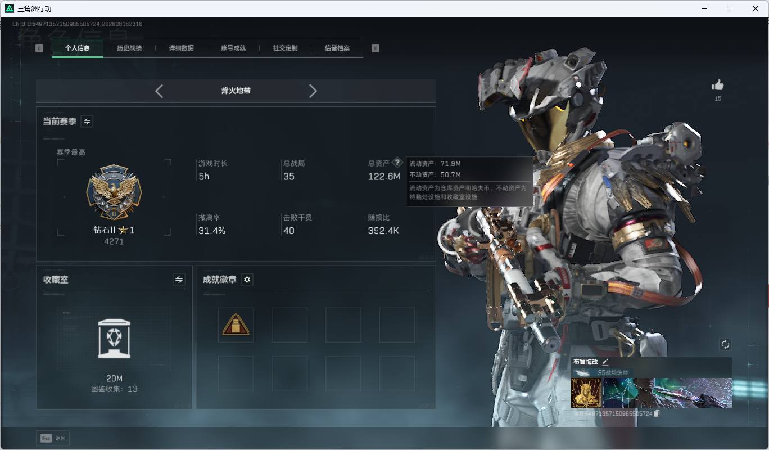Select the equipped triangle achievement badge
Viewport: 769px width, 450px height.
pos(236,325)
